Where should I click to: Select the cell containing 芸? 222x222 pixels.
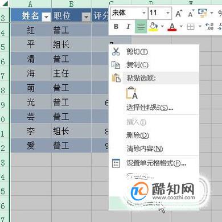pos(31,117)
